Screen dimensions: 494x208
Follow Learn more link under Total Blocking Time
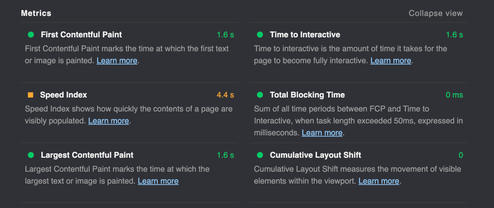[322, 133]
